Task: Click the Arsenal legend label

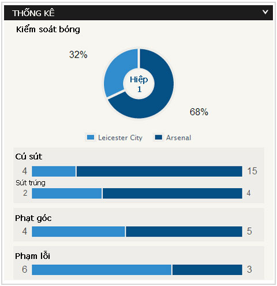Action: pos(178,138)
